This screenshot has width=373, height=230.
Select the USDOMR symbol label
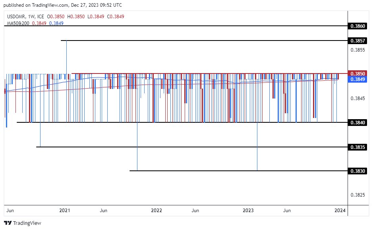(16, 16)
